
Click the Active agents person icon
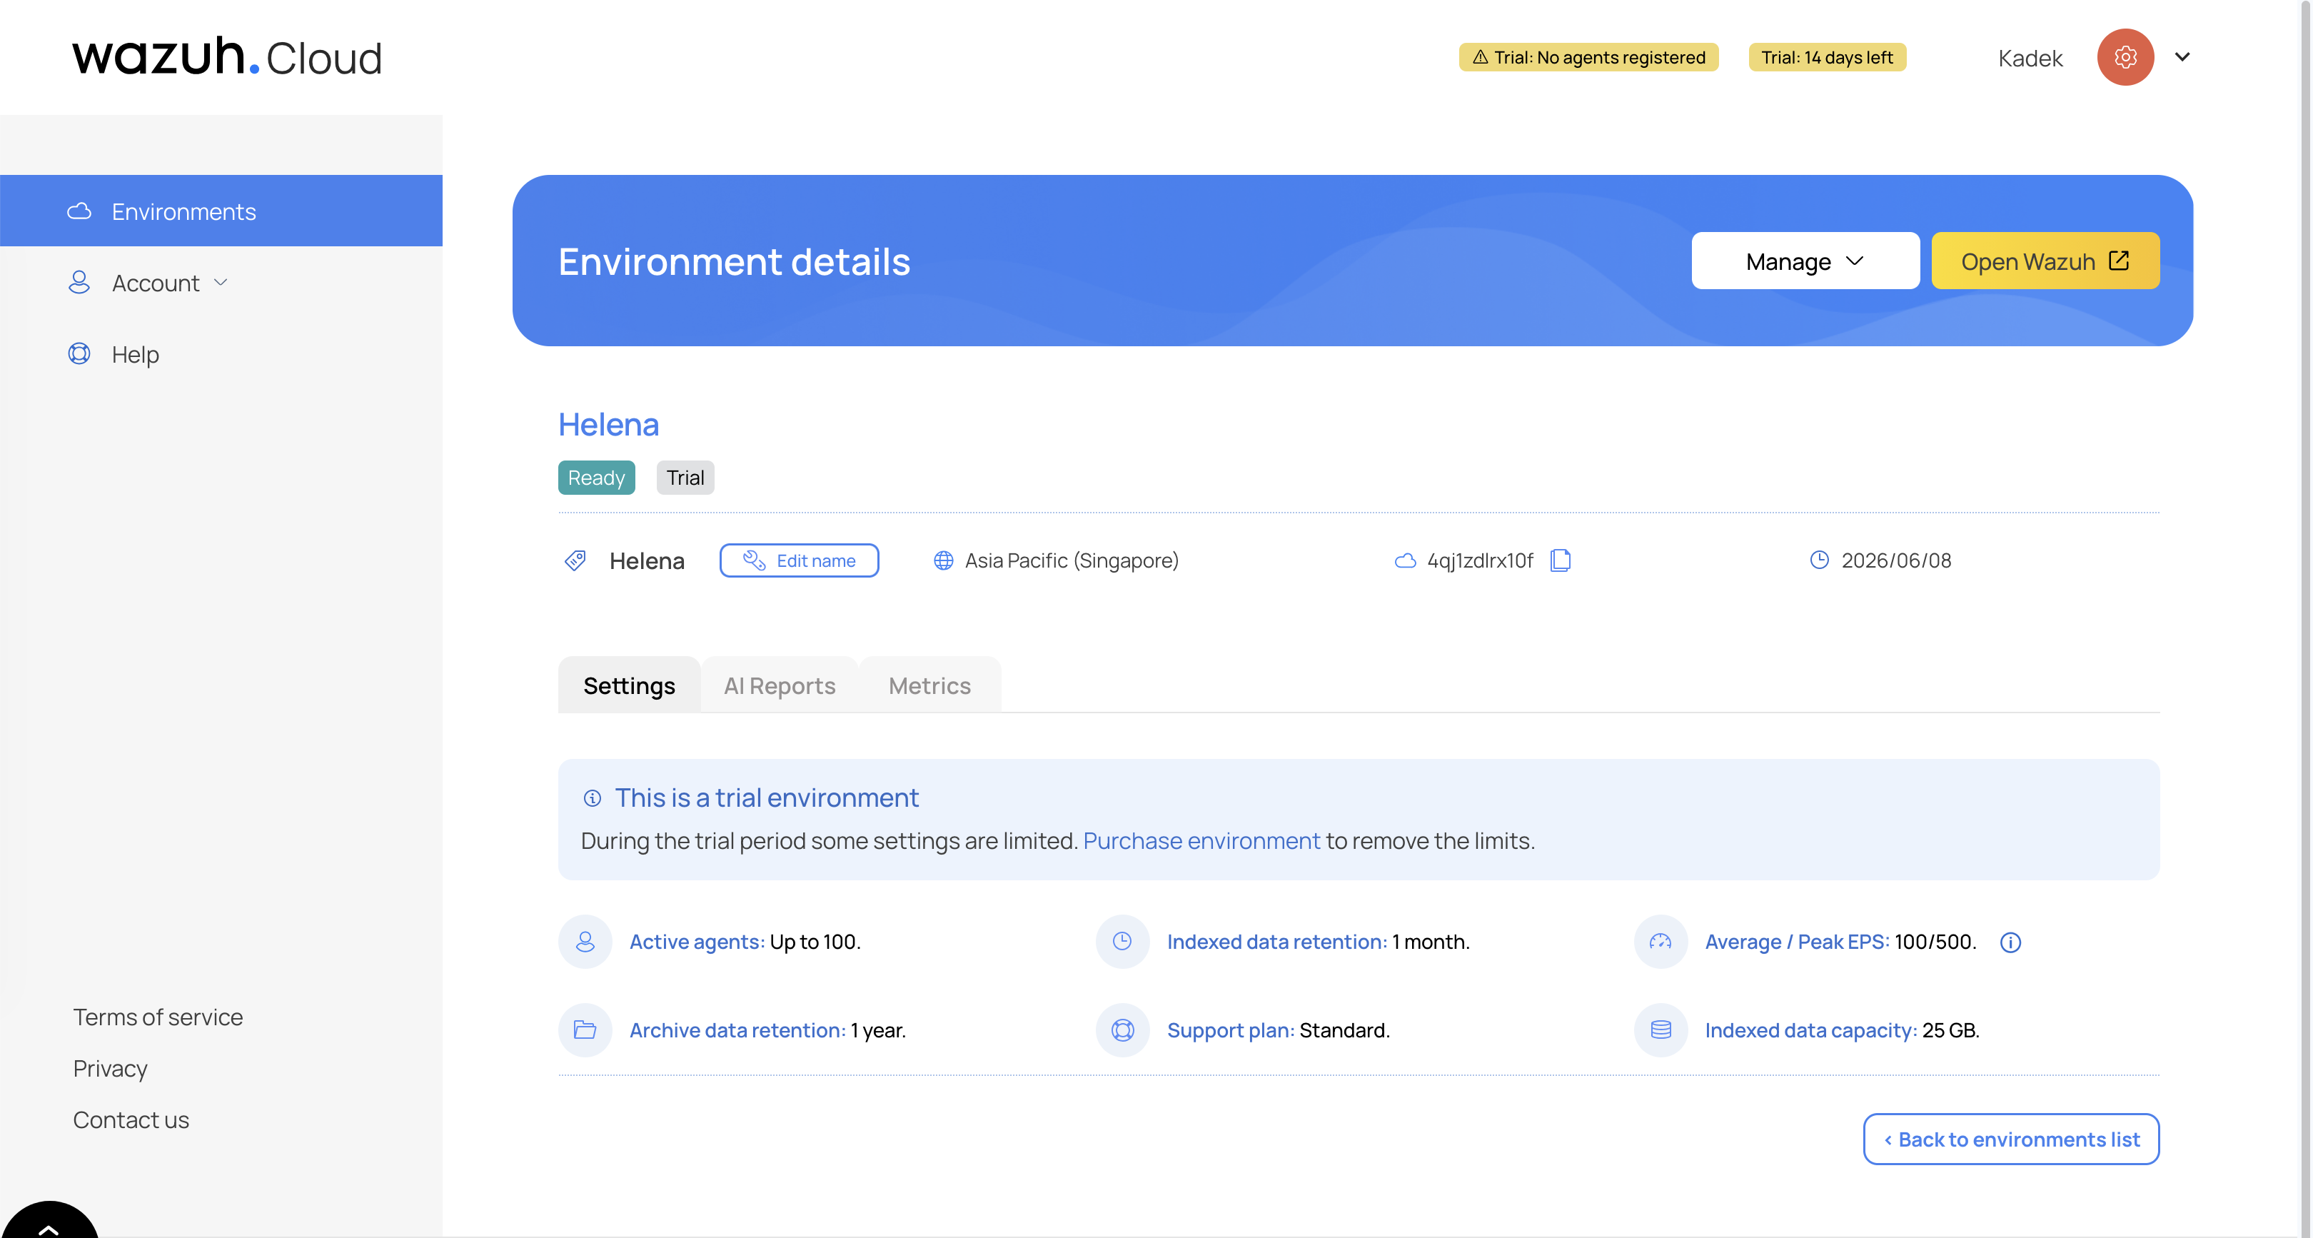pos(585,941)
